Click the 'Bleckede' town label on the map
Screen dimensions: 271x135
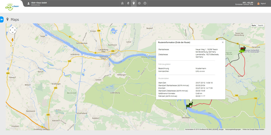click(186, 118)
